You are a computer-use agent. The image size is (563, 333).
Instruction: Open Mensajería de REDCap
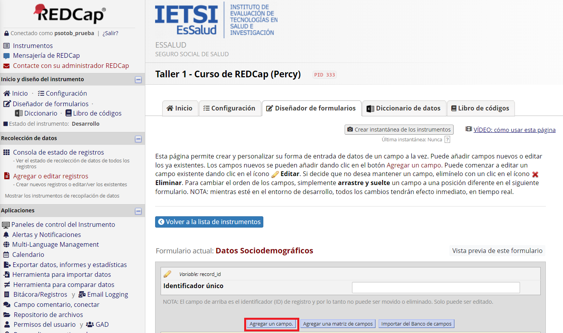[x=46, y=55]
